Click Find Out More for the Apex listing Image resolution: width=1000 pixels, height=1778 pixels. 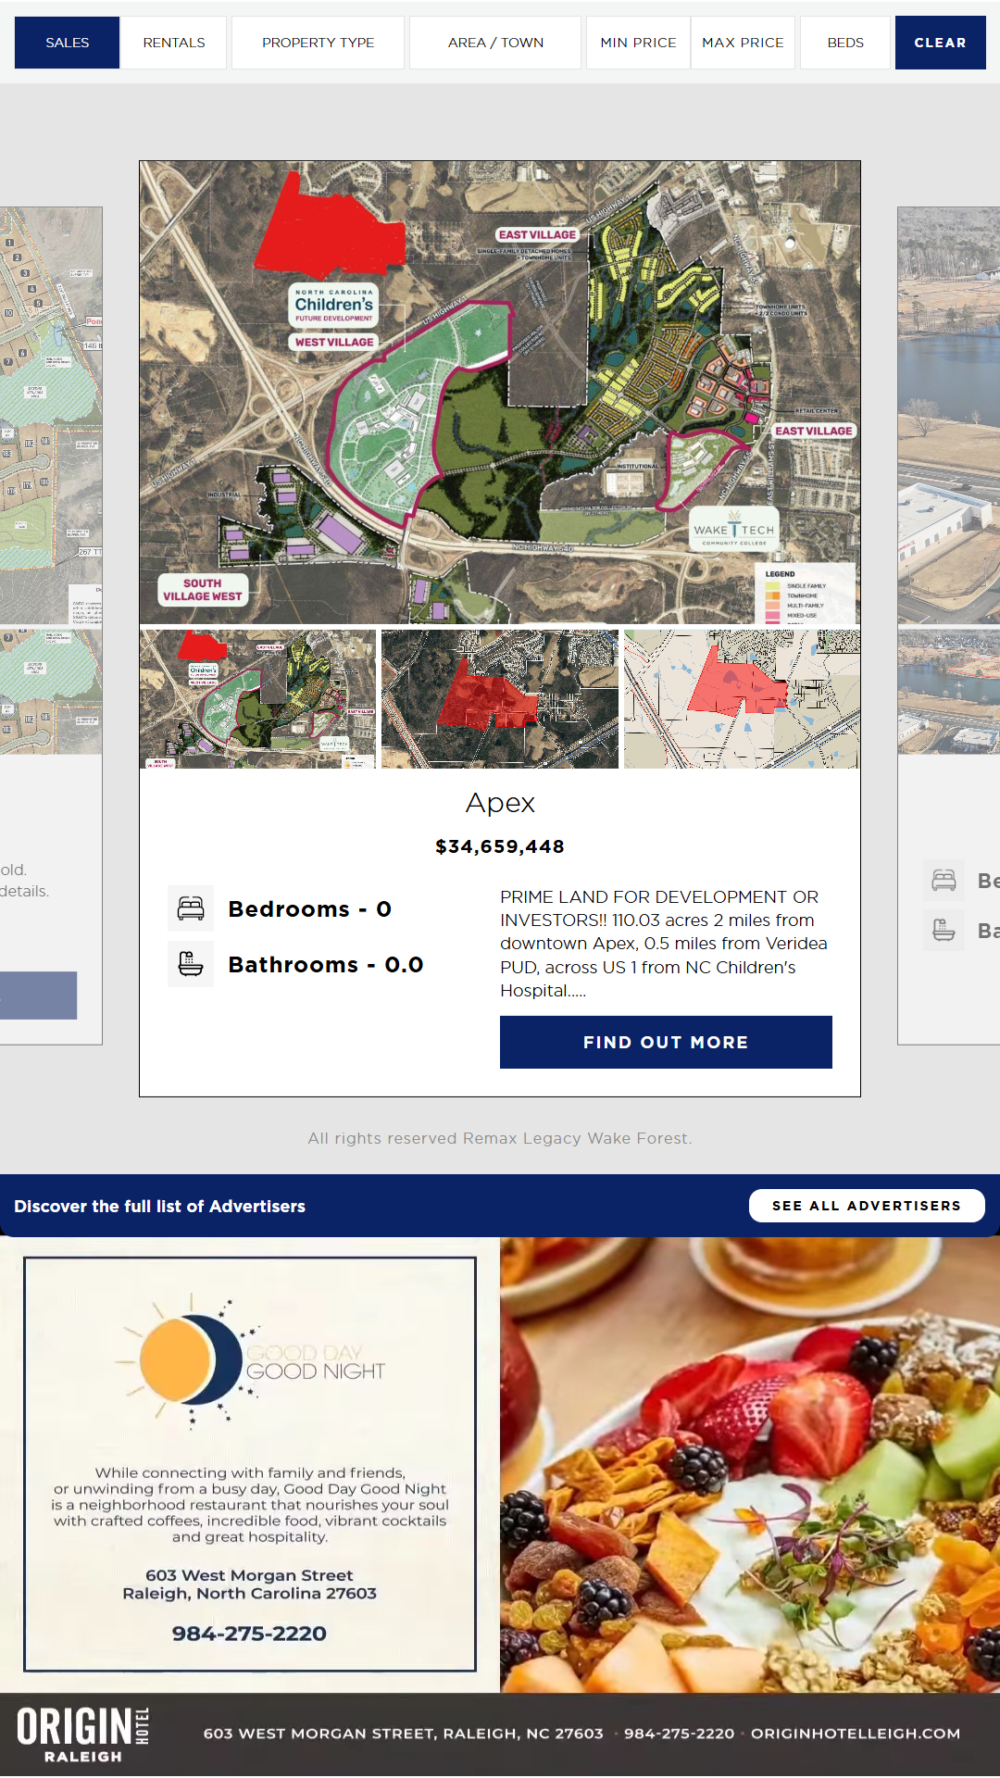click(666, 1042)
